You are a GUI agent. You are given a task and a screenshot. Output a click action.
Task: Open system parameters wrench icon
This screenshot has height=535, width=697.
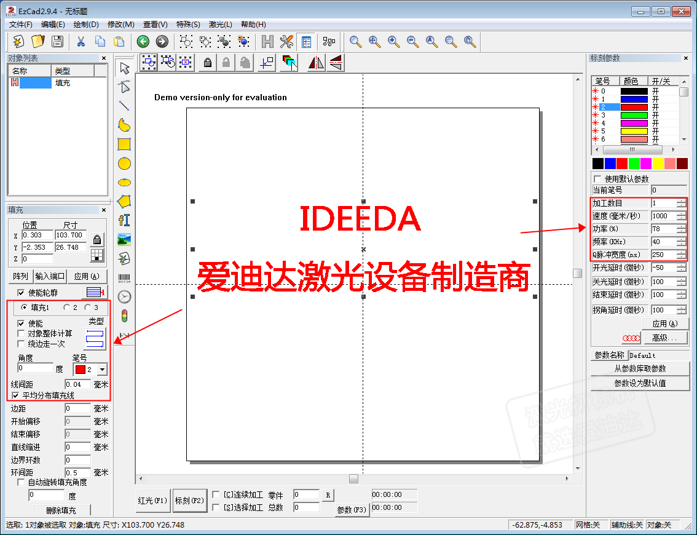[286, 42]
